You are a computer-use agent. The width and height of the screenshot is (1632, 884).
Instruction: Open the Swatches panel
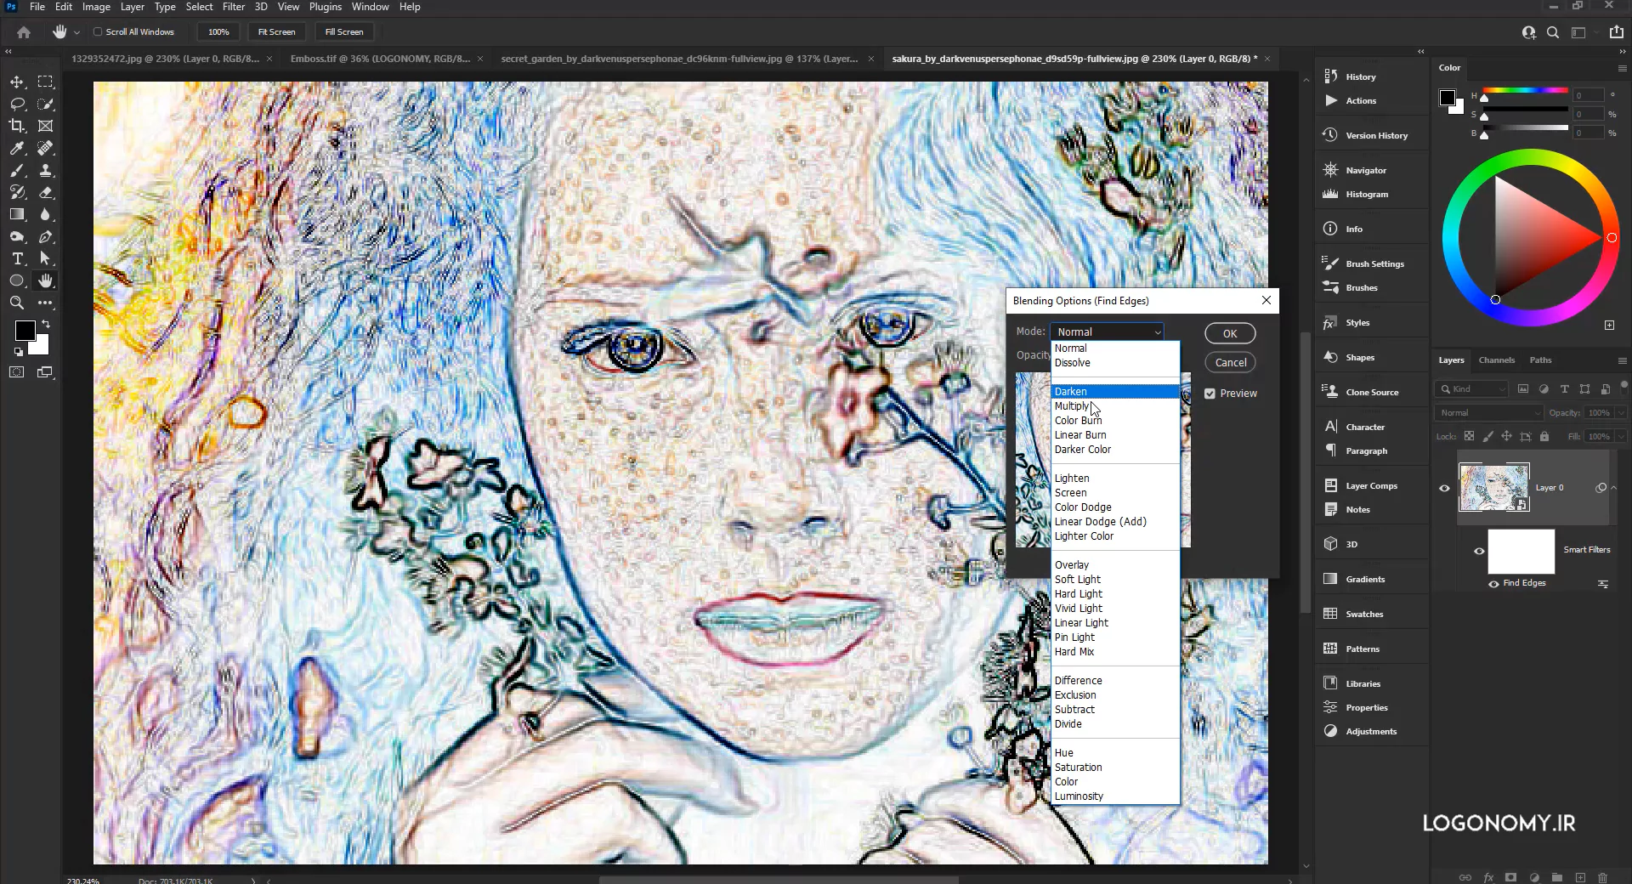pyautogui.click(x=1363, y=614)
